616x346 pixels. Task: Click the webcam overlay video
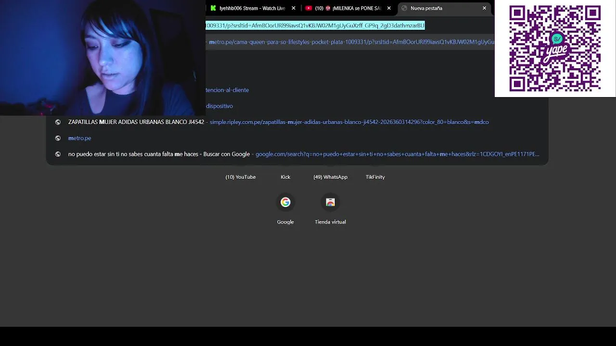(x=103, y=58)
